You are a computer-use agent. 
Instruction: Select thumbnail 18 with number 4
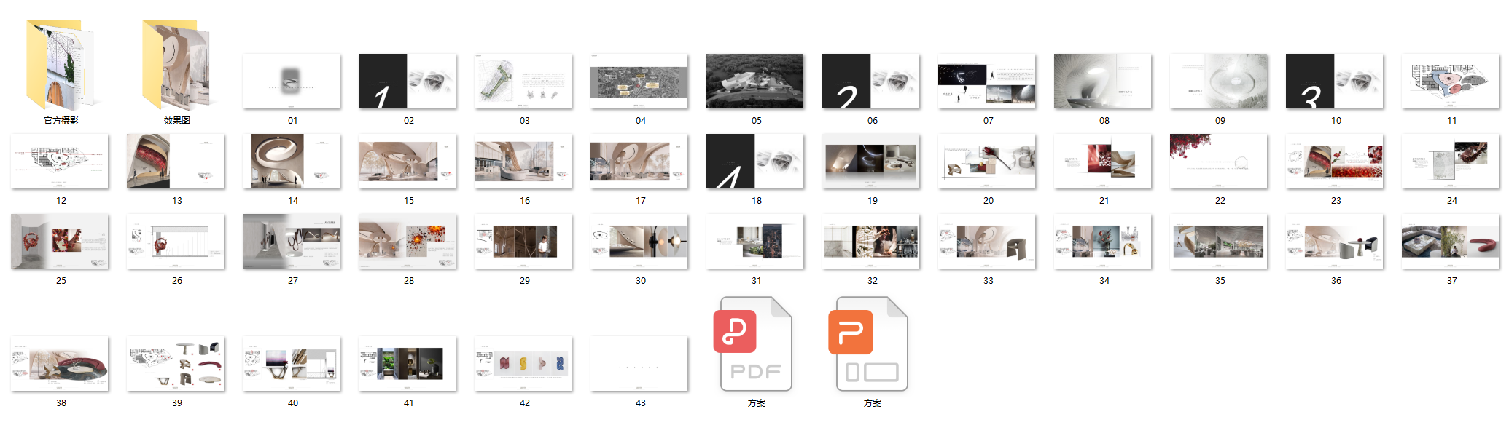[756, 161]
